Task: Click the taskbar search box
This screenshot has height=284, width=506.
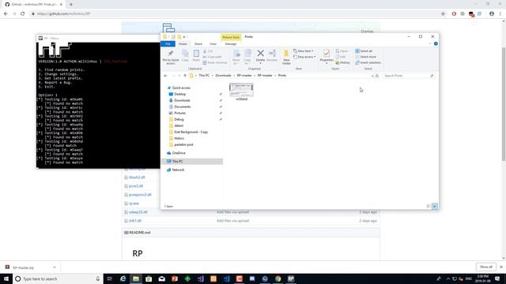Action: click(58, 278)
